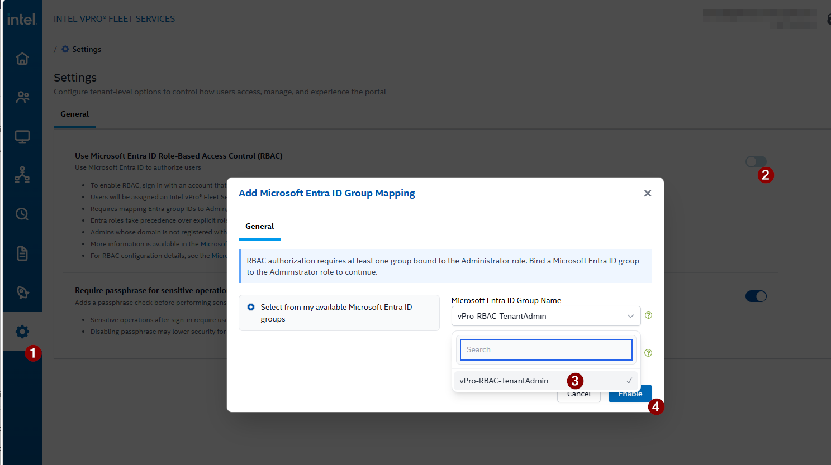Open the Devices monitor icon in the sidebar

pos(22,137)
